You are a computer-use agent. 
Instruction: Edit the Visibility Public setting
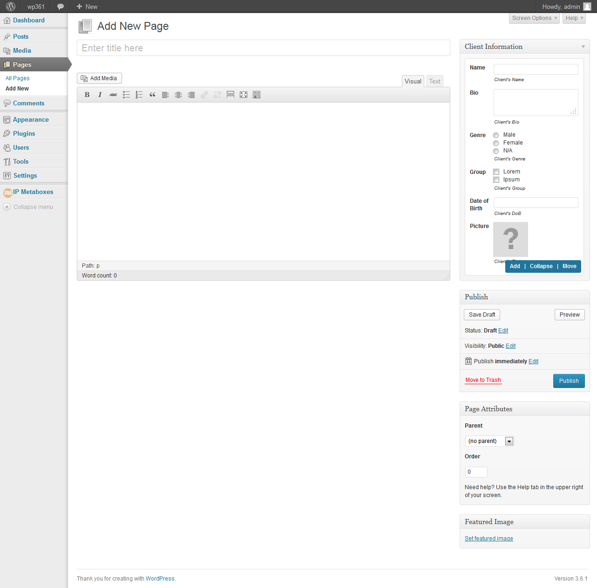point(511,346)
